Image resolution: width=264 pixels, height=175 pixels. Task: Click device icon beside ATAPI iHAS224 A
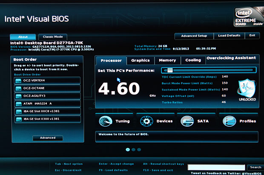pyautogui.click(x=18, y=103)
